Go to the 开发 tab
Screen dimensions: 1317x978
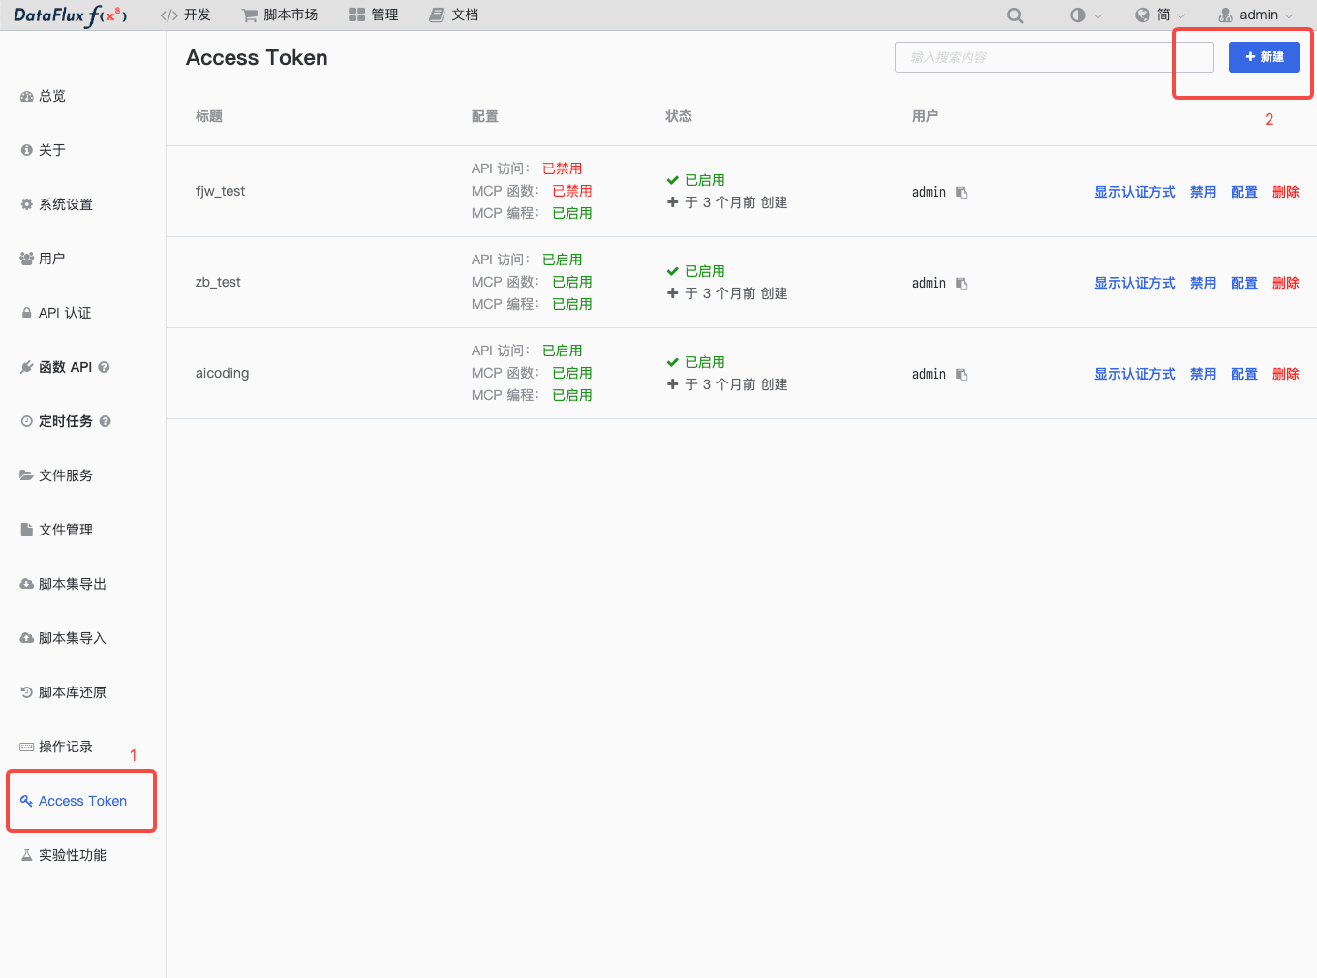pos(185,15)
